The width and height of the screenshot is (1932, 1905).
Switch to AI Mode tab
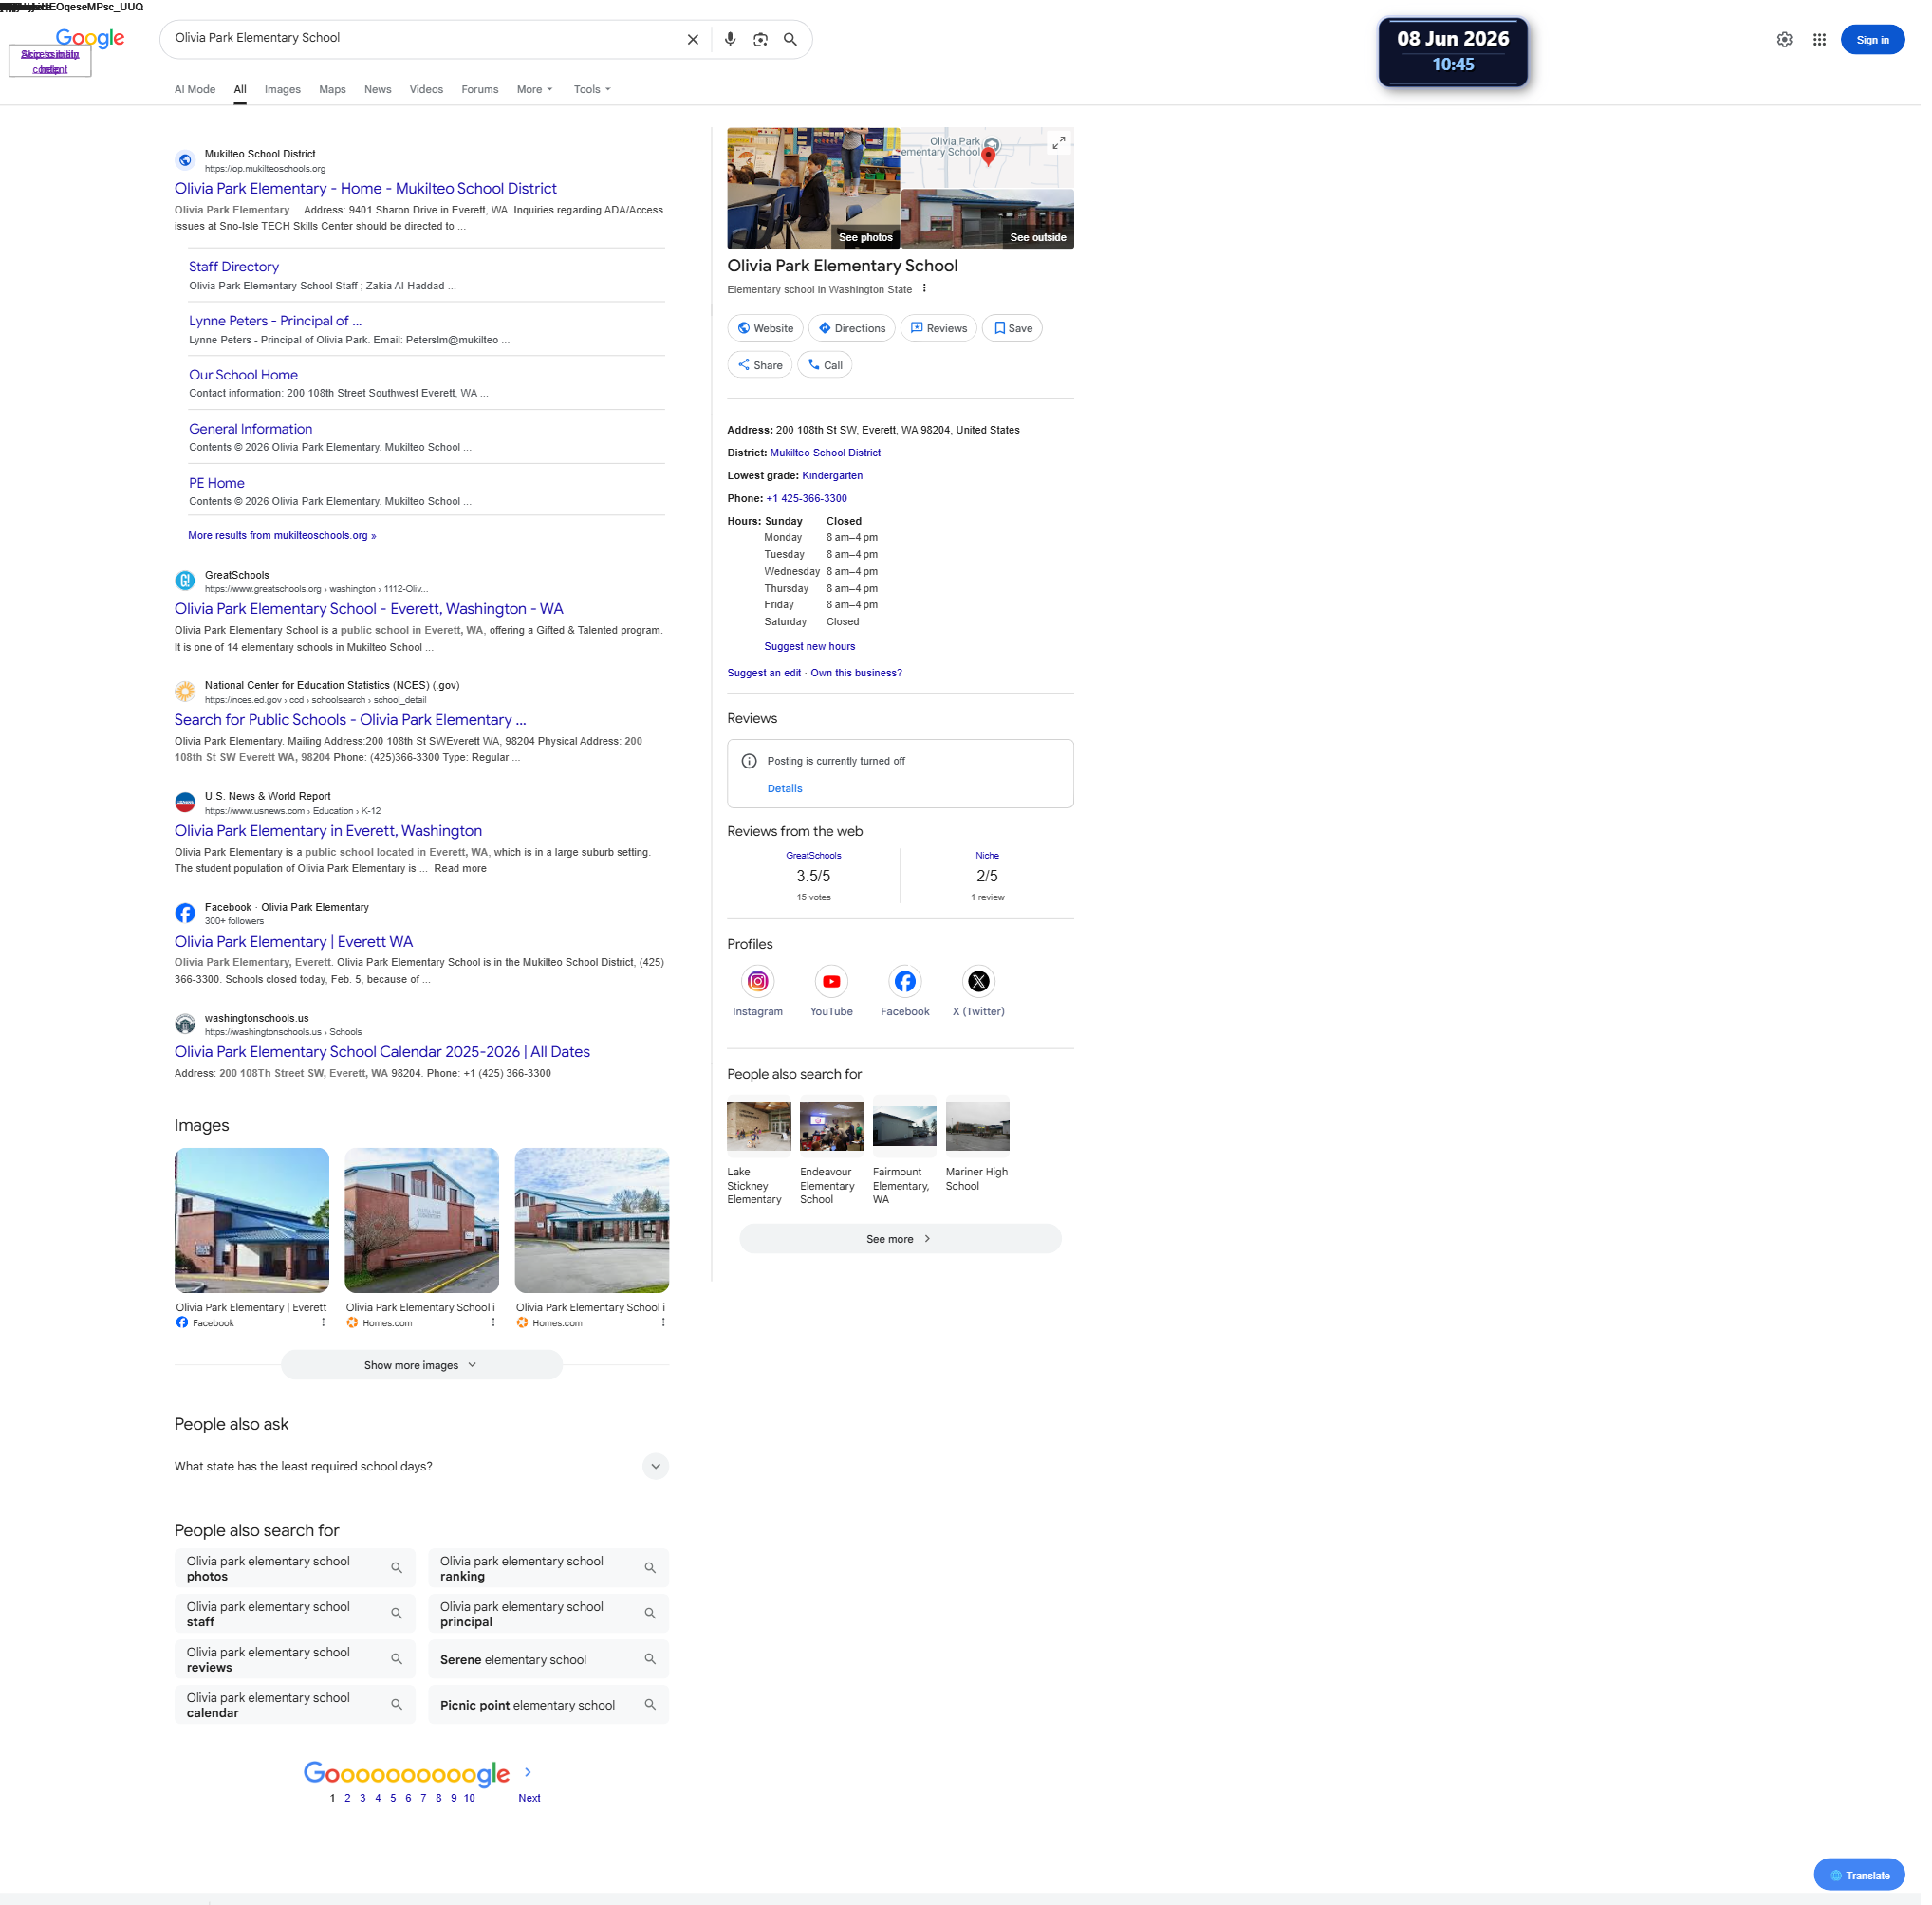point(195,90)
